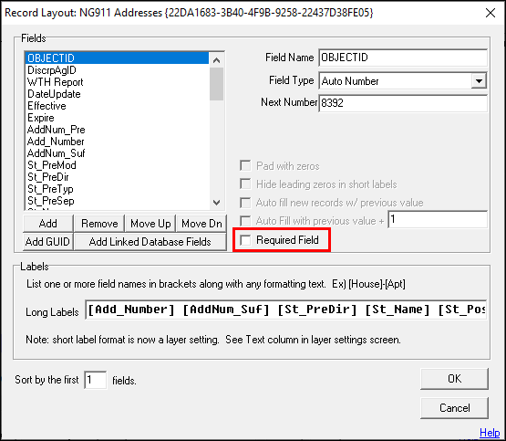
Task: Select Add_Number in the fields list
Action: coord(56,142)
